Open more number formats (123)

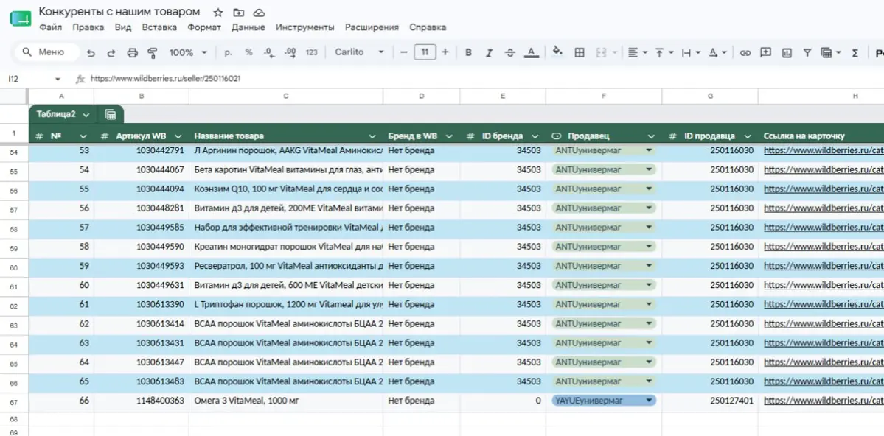[312, 52]
